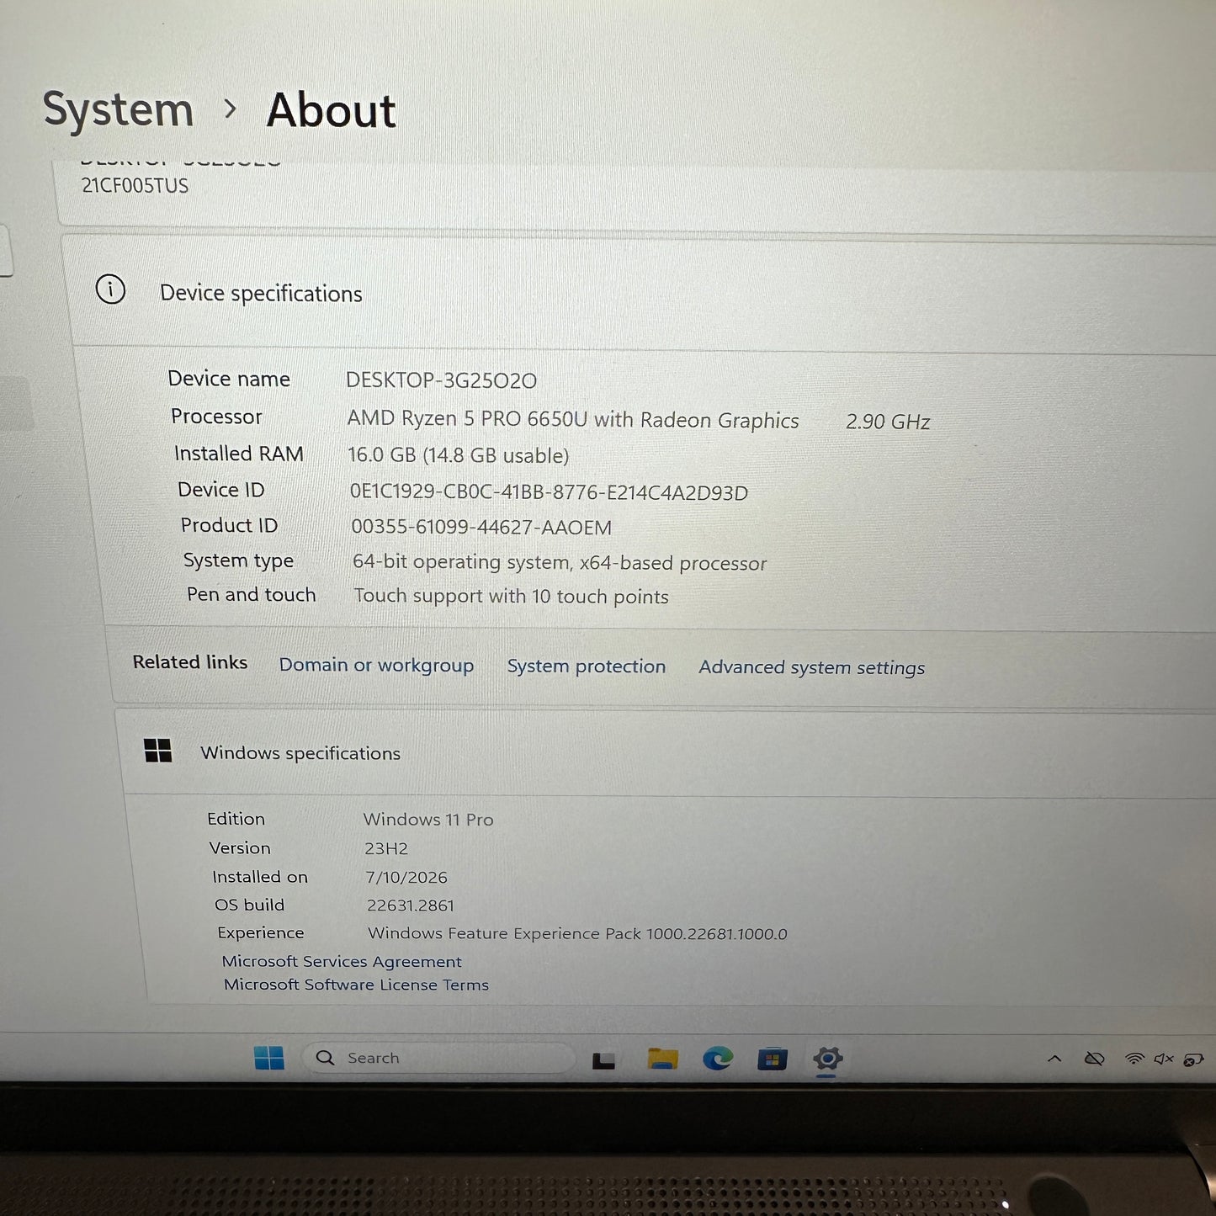This screenshot has height=1216, width=1216.
Task: Open Microsoft Edge from the taskbar
Action: (x=718, y=1059)
